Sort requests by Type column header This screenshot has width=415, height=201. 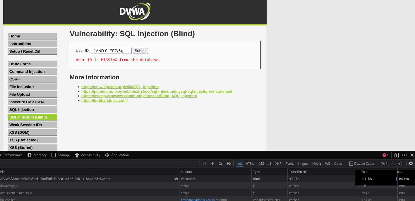click(256, 172)
